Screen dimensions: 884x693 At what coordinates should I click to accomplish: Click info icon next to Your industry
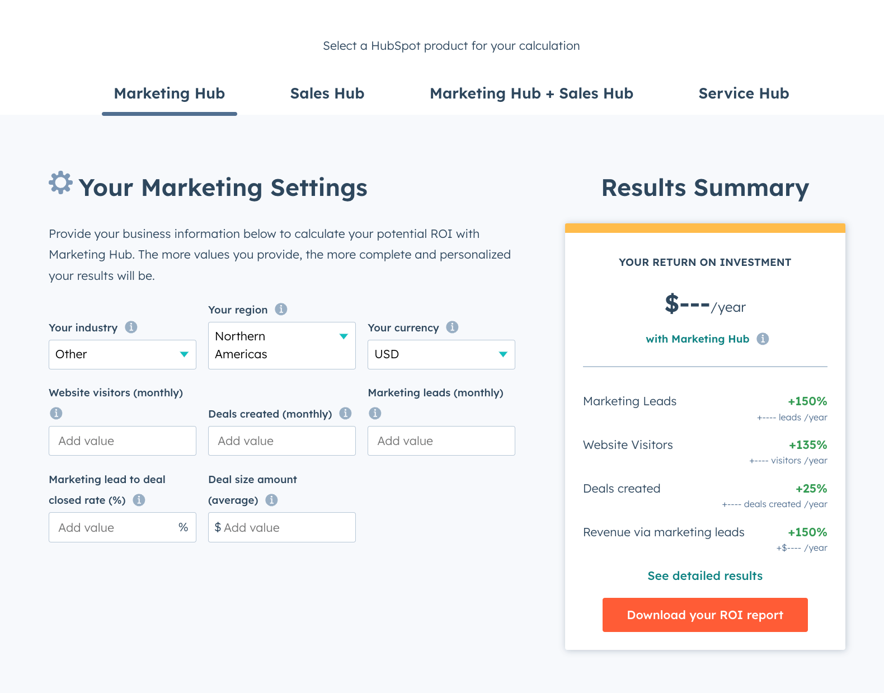click(x=131, y=327)
